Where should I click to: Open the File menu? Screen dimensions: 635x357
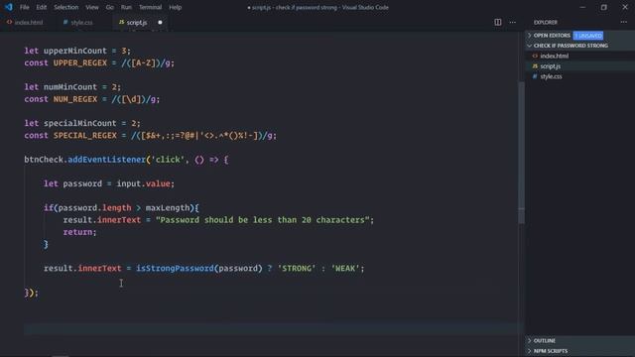(24, 7)
